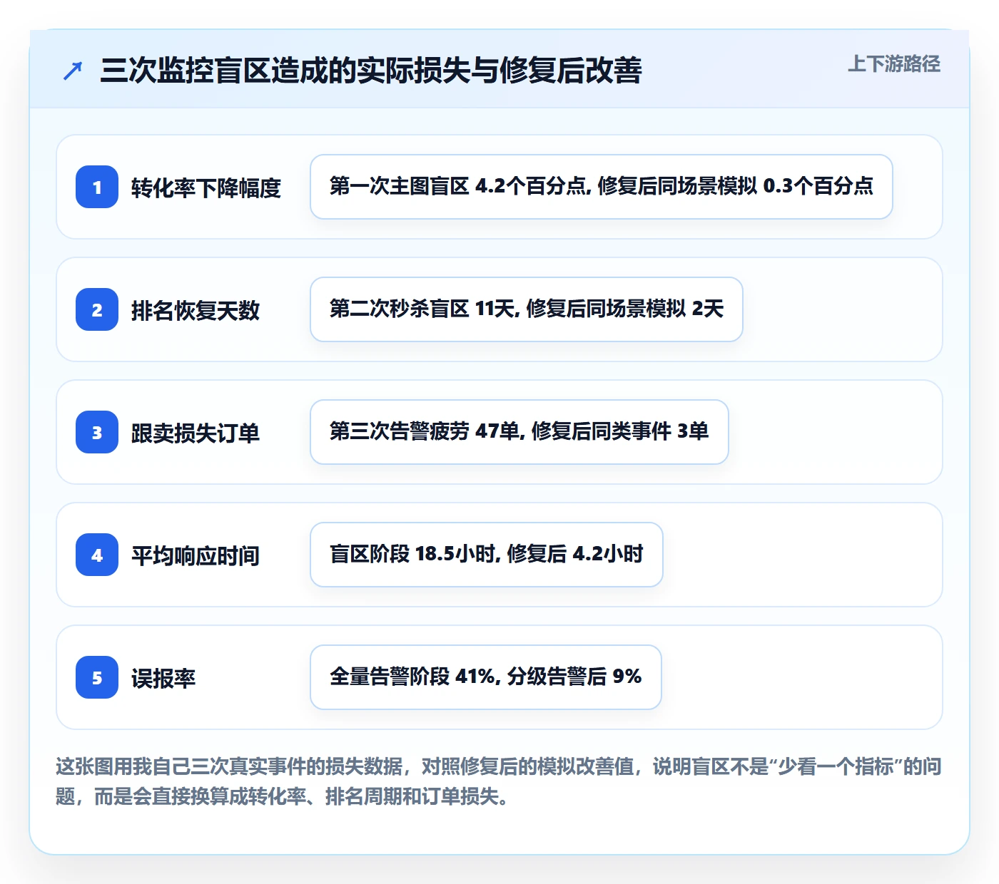The image size is (999, 884).
Task: Click the 误报率 label
Action: pyautogui.click(x=163, y=678)
